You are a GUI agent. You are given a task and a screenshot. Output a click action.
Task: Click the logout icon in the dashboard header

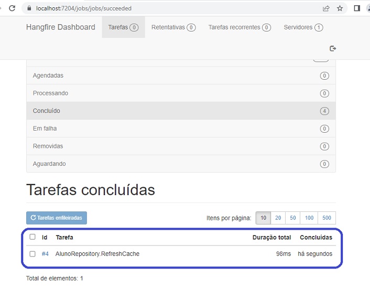pos(333,48)
